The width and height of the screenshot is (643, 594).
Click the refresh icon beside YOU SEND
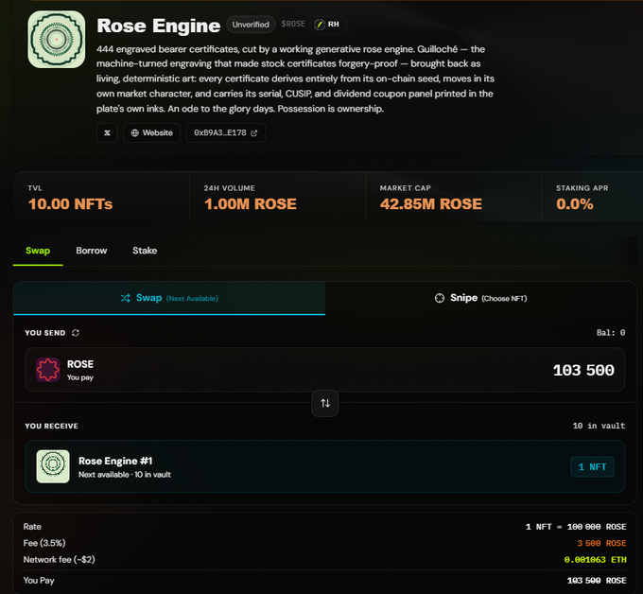(x=76, y=333)
